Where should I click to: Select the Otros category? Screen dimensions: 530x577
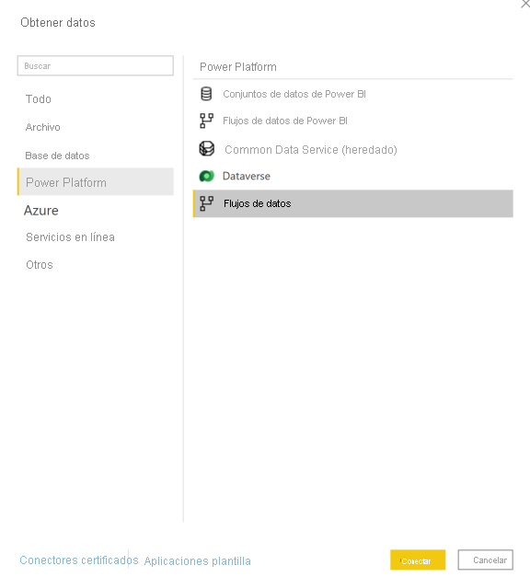coord(40,265)
